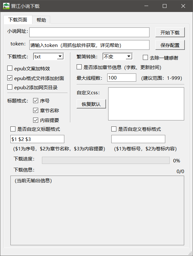Click the 0% progress text
Viewport: 193px width, 256px height.
tap(177, 161)
